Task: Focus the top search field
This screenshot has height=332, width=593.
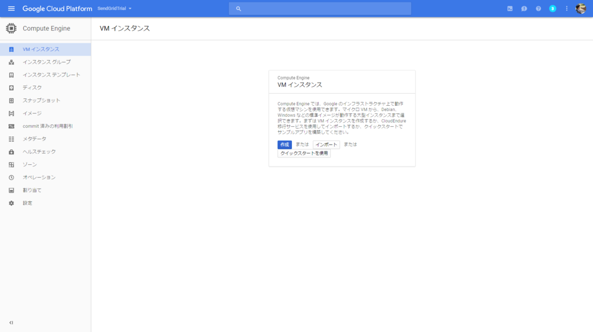Action: pos(320,8)
